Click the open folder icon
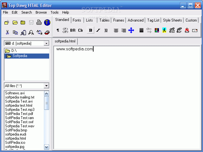This screenshot has width=203, height=152. (15, 22)
